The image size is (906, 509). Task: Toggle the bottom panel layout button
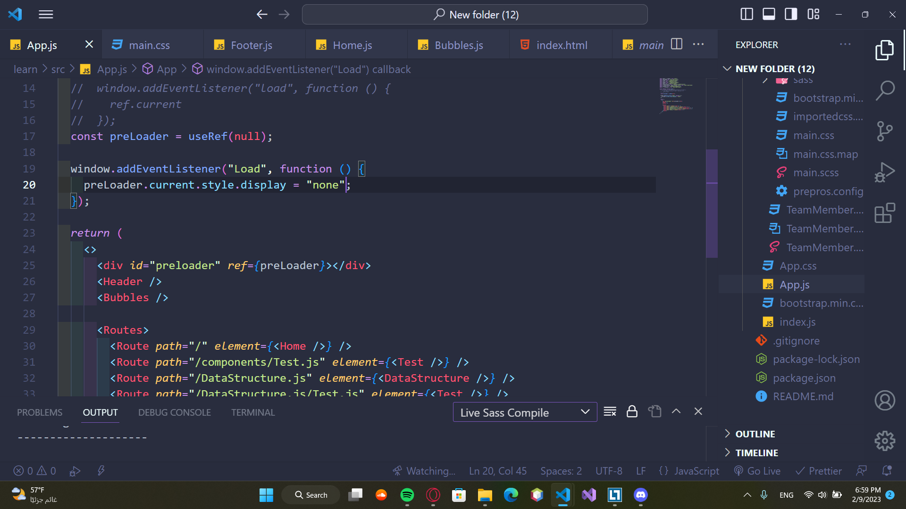coord(769,14)
